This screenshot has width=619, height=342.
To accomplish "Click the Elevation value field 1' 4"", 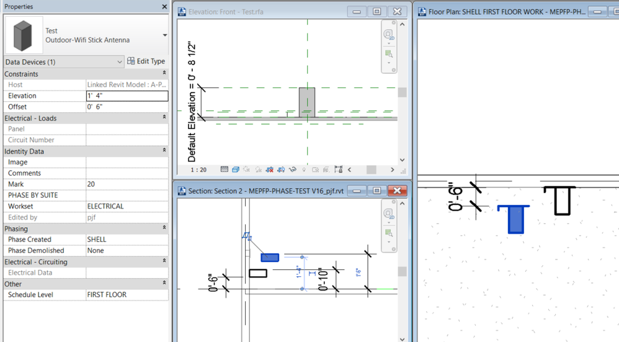I will [x=127, y=96].
